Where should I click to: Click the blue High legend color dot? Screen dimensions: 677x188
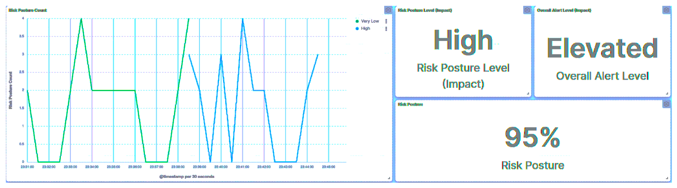[x=357, y=29]
